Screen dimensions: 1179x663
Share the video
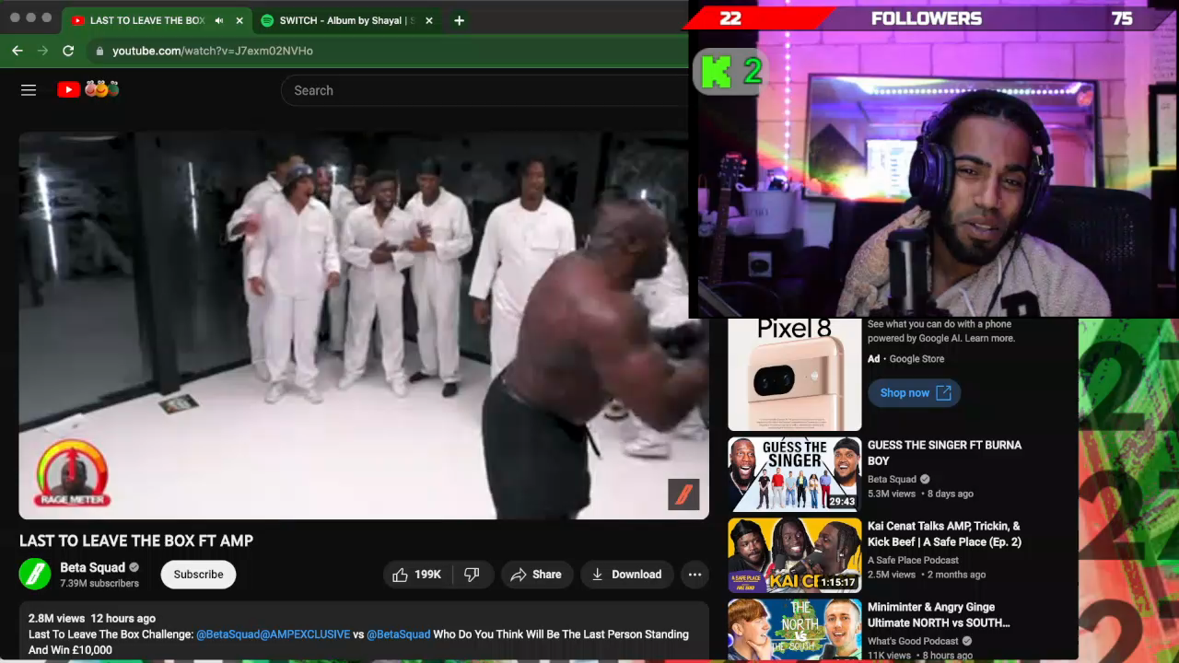(x=536, y=575)
